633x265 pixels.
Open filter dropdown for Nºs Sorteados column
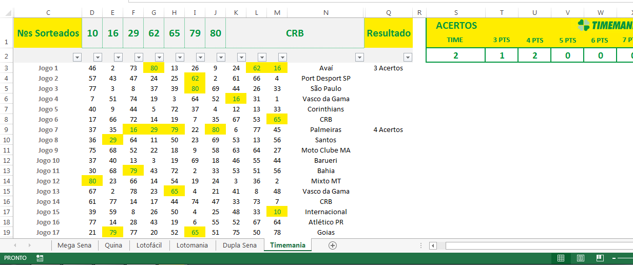pos(77,58)
